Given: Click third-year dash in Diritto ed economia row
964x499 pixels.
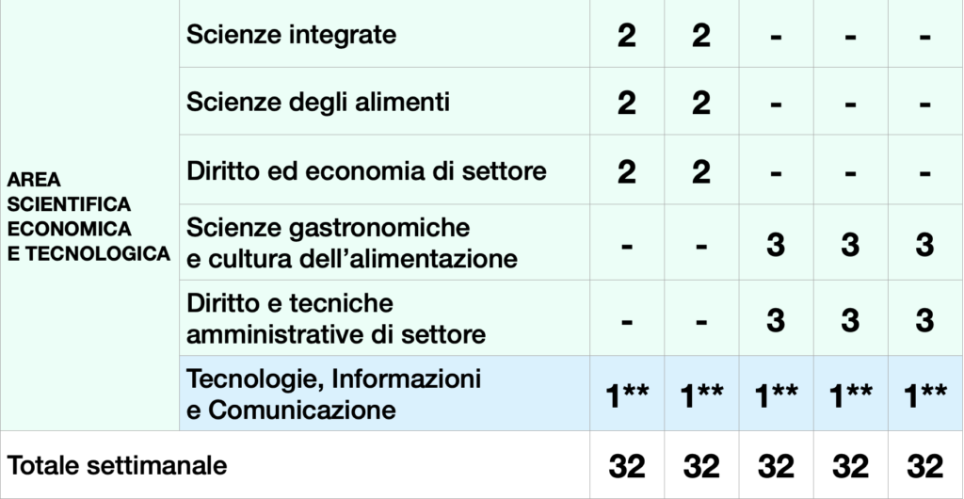Looking at the screenshot, I should tap(776, 173).
